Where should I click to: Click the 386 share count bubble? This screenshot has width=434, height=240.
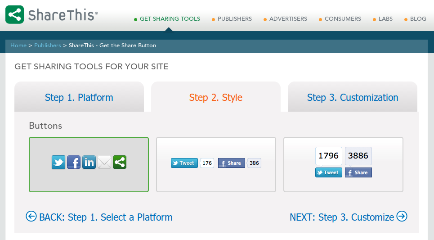coord(254,163)
